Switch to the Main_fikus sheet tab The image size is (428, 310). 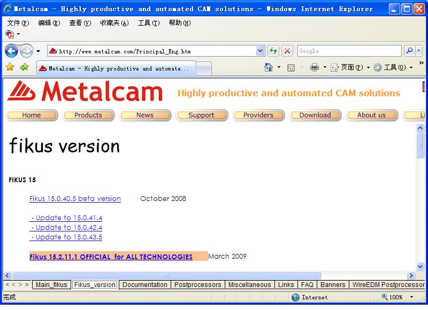(51, 285)
